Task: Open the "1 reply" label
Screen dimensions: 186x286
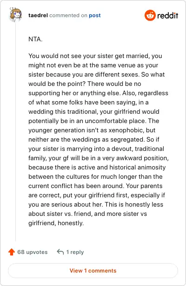Action: (75, 252)
